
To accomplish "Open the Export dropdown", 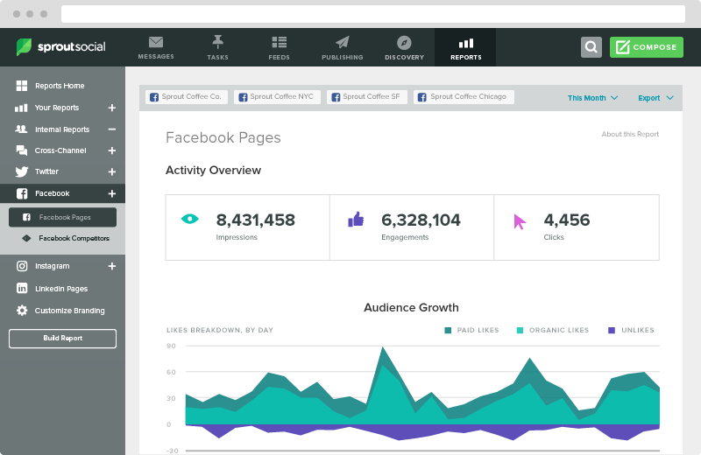I will tap(655, 98).
